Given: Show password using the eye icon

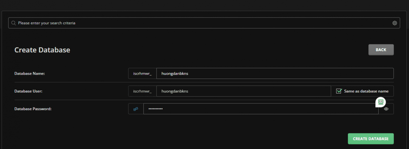Looking at the screenshot, I should click(x=386, y=109).
